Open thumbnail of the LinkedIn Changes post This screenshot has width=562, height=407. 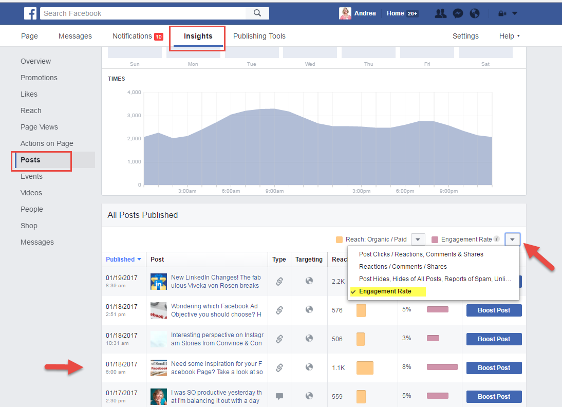158,282
